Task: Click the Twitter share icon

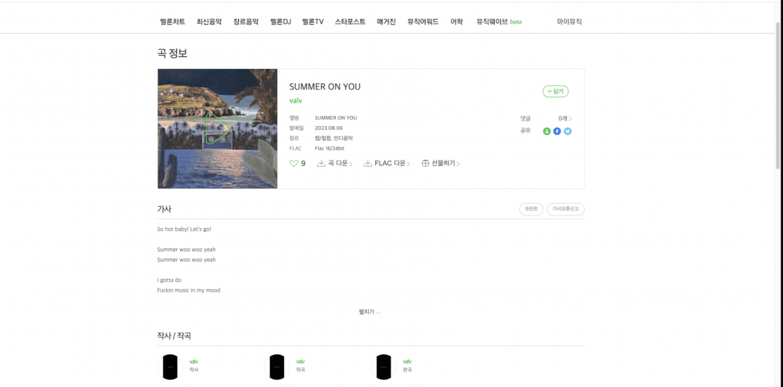Action: coord(568,131)
